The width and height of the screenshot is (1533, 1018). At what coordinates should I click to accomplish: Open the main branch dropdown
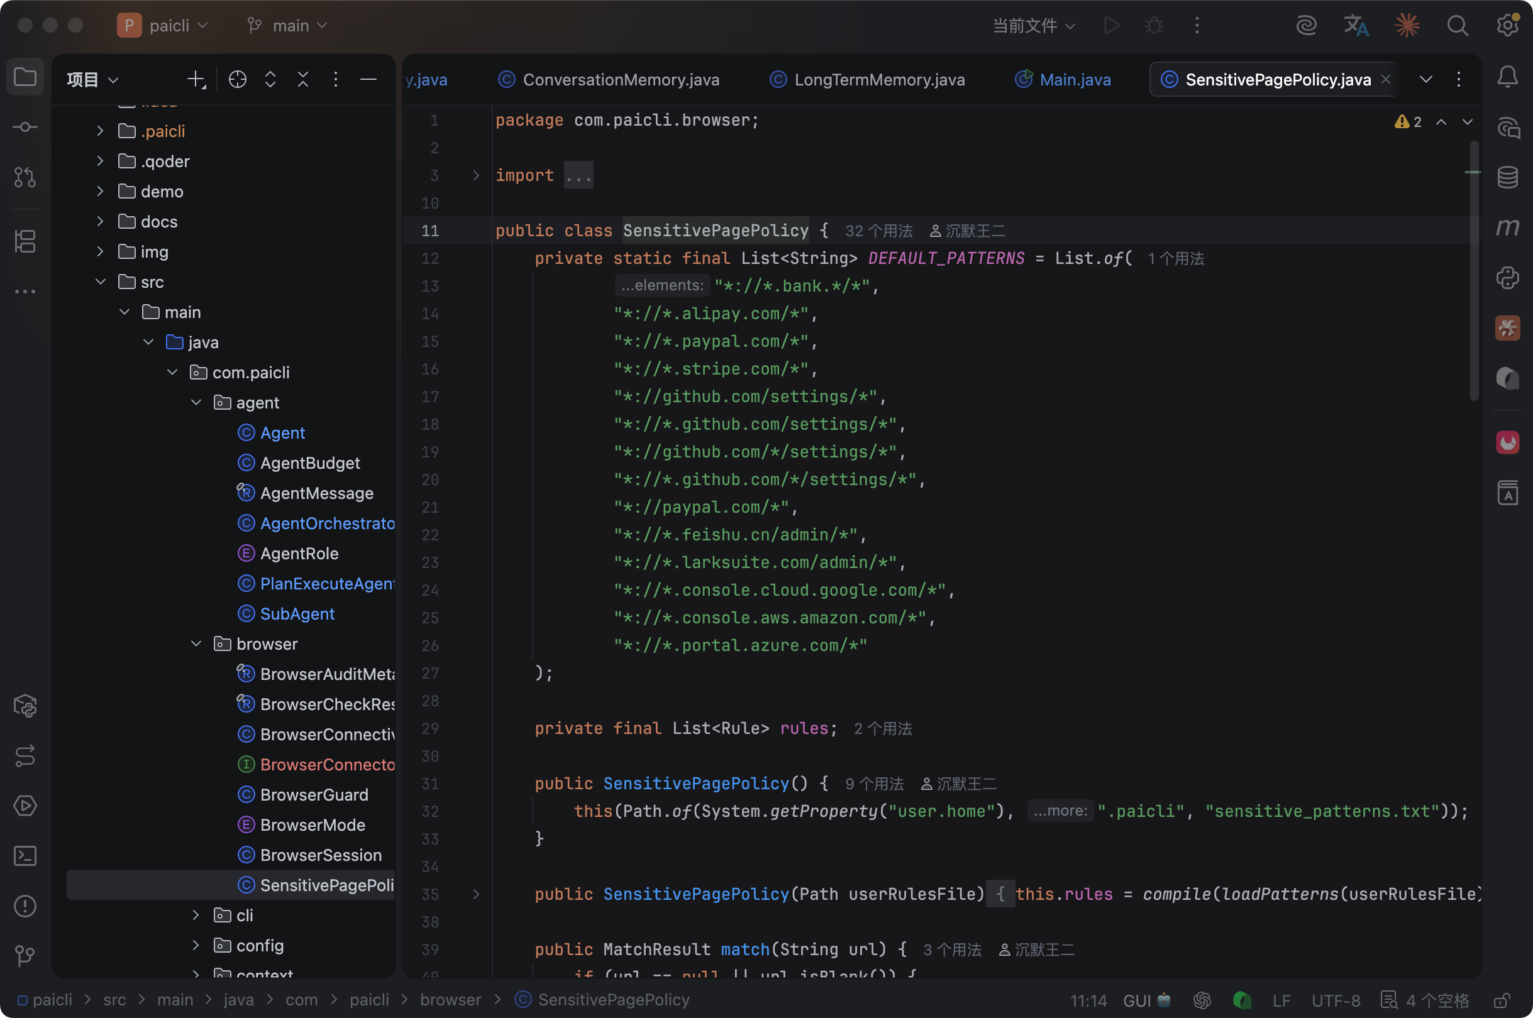(x=287, y=25)
